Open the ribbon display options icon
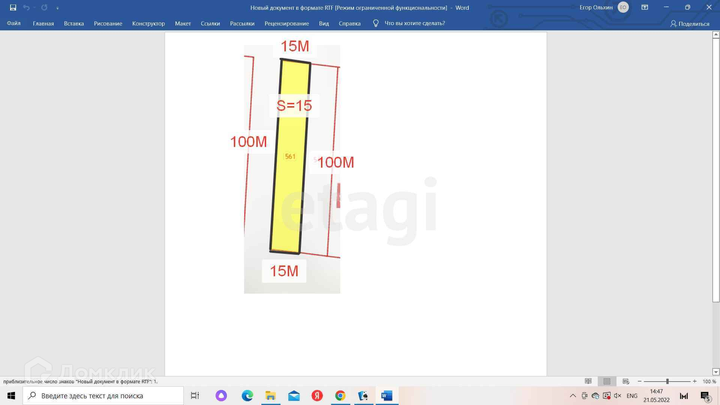The width and height of the screenshot is (720, 405). 645,7
